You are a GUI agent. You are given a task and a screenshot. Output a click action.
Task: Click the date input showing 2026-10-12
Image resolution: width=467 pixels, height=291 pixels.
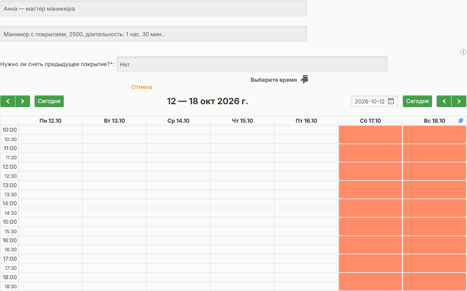point(375,101)
